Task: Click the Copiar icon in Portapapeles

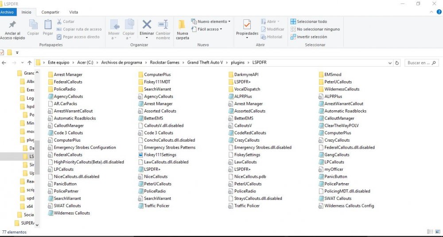Action: click(x=33, y=24)
